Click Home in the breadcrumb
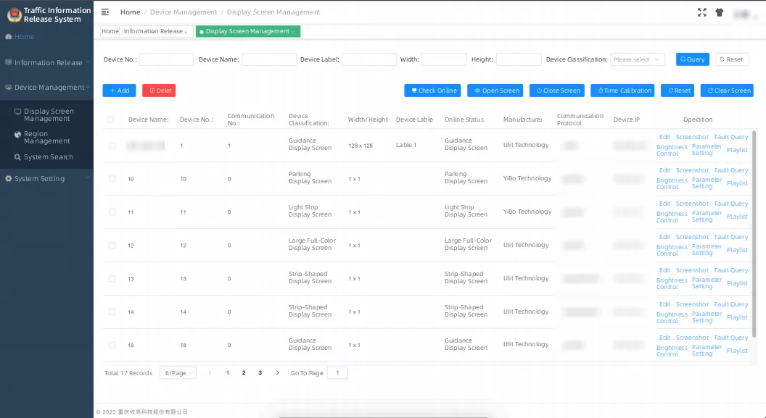This screenshot has width=766, height=418. [130, 12]
